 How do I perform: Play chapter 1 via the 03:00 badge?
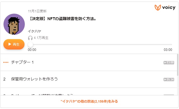(x=169, y=63)
